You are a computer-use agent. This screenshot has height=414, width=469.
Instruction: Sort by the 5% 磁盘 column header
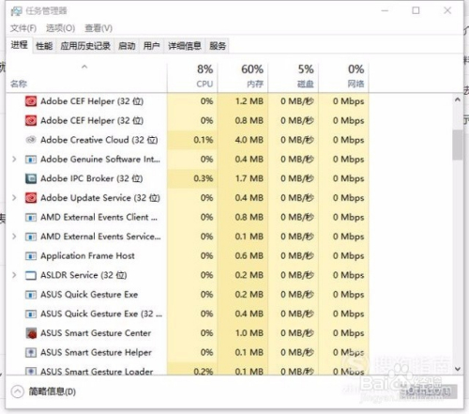293,78
